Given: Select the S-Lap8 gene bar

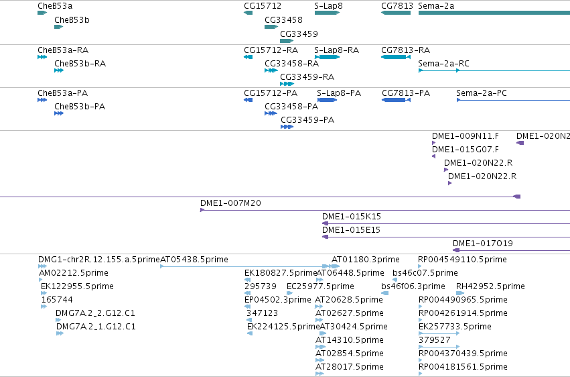Looking at the screenshot, I should pos(327,13).
